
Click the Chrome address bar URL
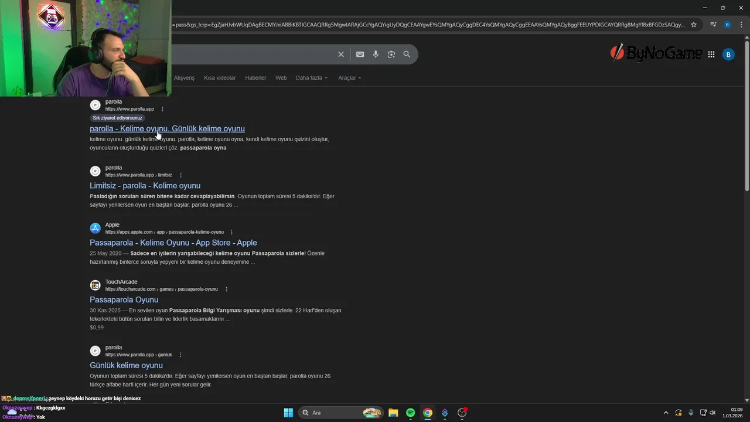point(428,25)
